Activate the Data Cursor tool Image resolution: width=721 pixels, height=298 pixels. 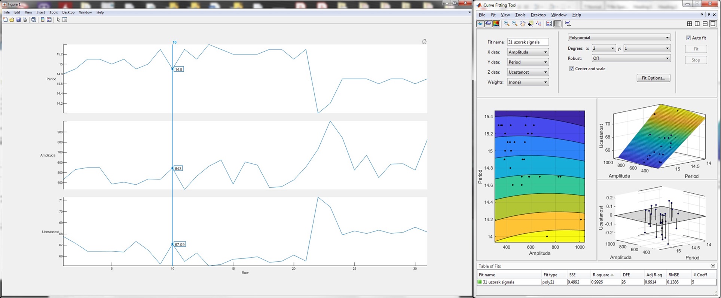(531, 24)
